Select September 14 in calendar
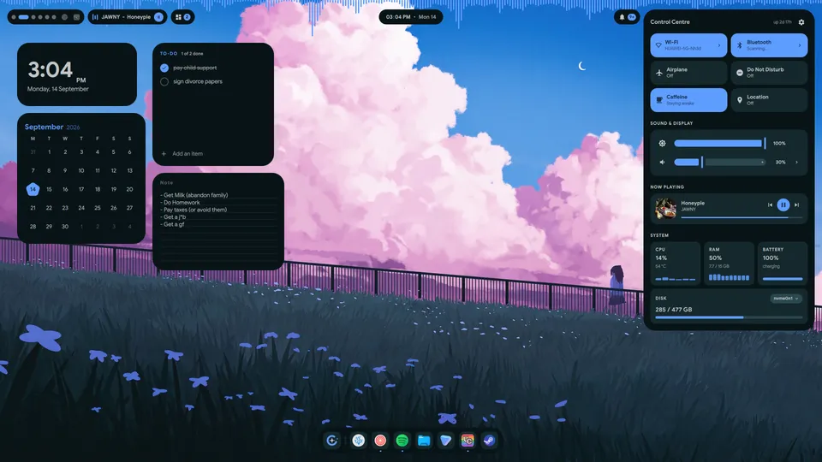The height and width of the screenshot is (462, 822). pyautogui.click(x=33, y=189)
